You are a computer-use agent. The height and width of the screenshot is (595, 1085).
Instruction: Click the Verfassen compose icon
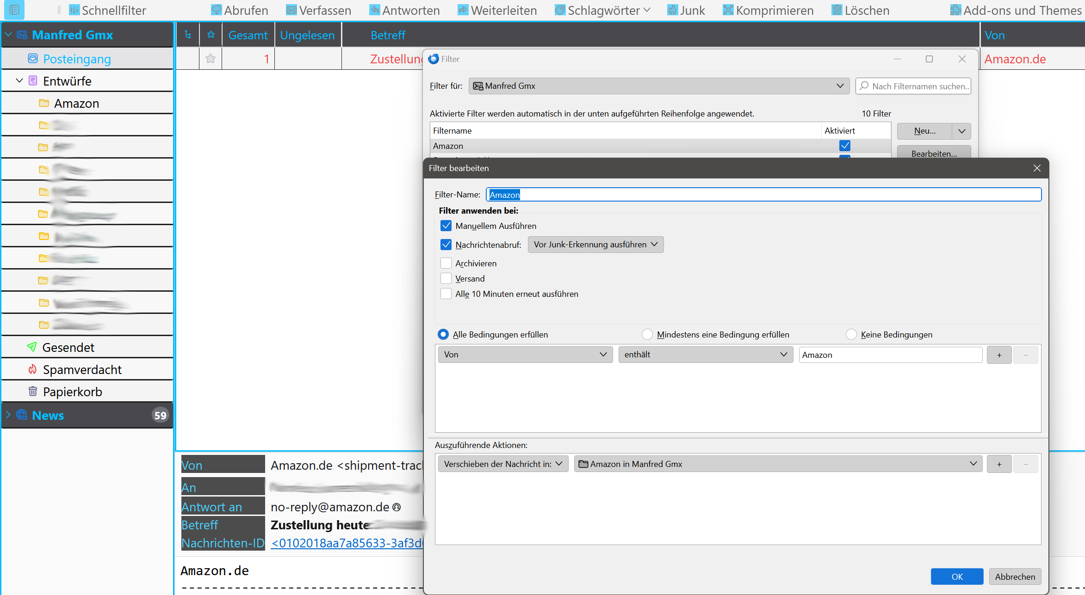pyautogui.click(x=291, y=10)
